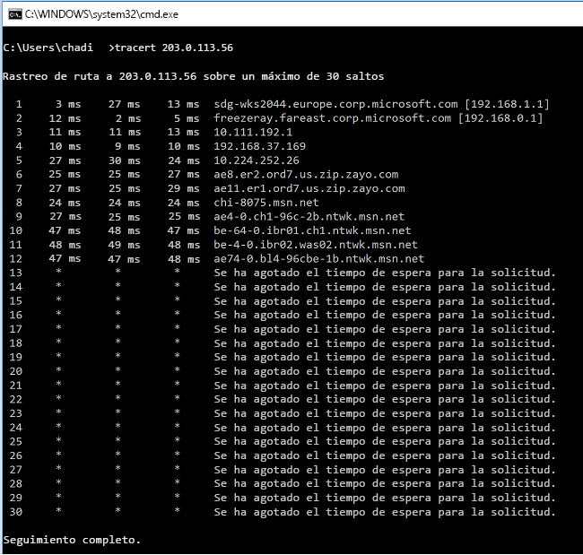Click hostname ae74-0.bl4-96cbe-1b.ntwk.msn.net
This screenshot has height=555, width=583.
(319, 259)
